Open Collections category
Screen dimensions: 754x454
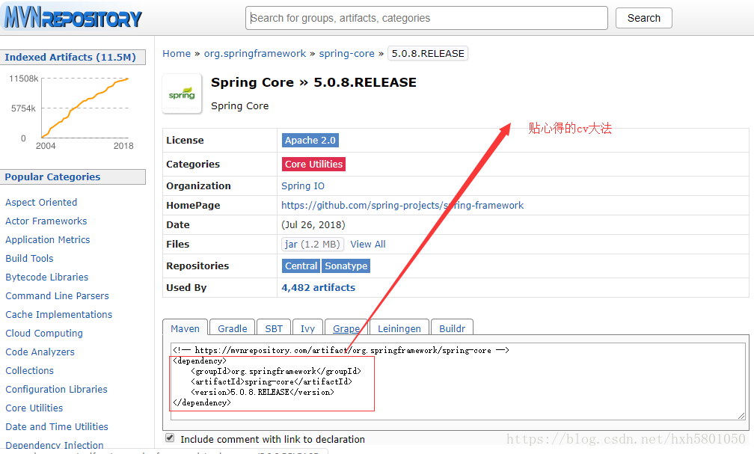(x=30, y=371)
